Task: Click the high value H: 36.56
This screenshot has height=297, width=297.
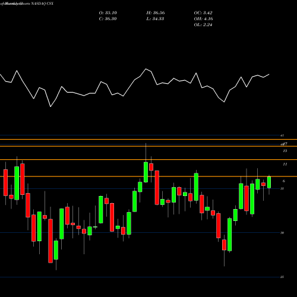Action: (x=156, y=13)
